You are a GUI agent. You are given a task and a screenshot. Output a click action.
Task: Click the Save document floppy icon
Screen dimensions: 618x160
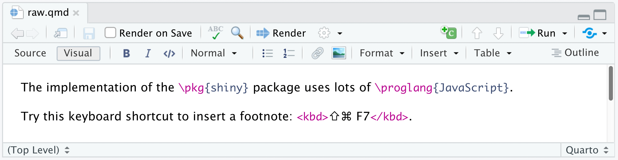tap(89, 33)
